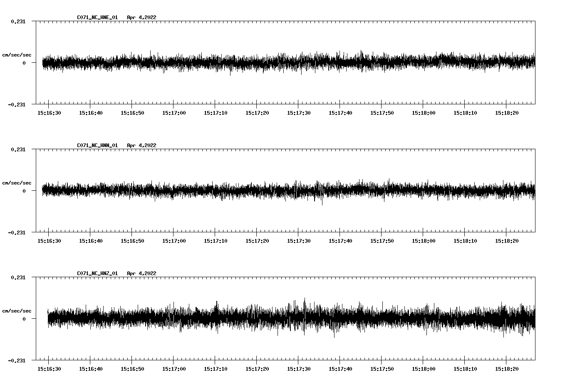The height and width of the screenshot is (384, 565).
Task: Click 15:17:40 time label under HNE plot
Action: point(340,113)
